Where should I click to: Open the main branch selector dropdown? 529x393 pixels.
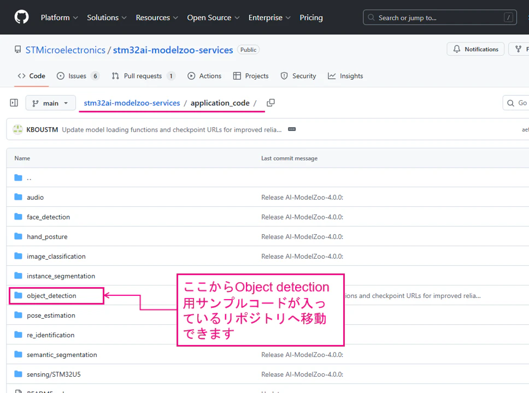50,103
